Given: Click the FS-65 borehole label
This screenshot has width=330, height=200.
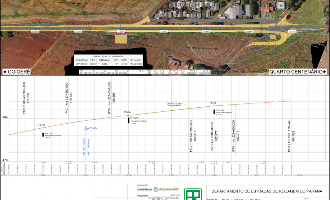Looking at the screenshot, I should (213, 103).
